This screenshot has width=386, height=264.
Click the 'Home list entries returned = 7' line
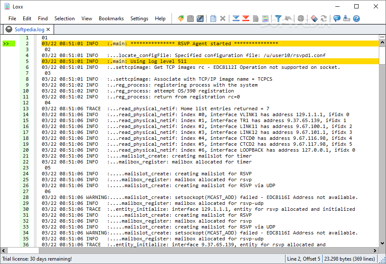tap(155, 109)
